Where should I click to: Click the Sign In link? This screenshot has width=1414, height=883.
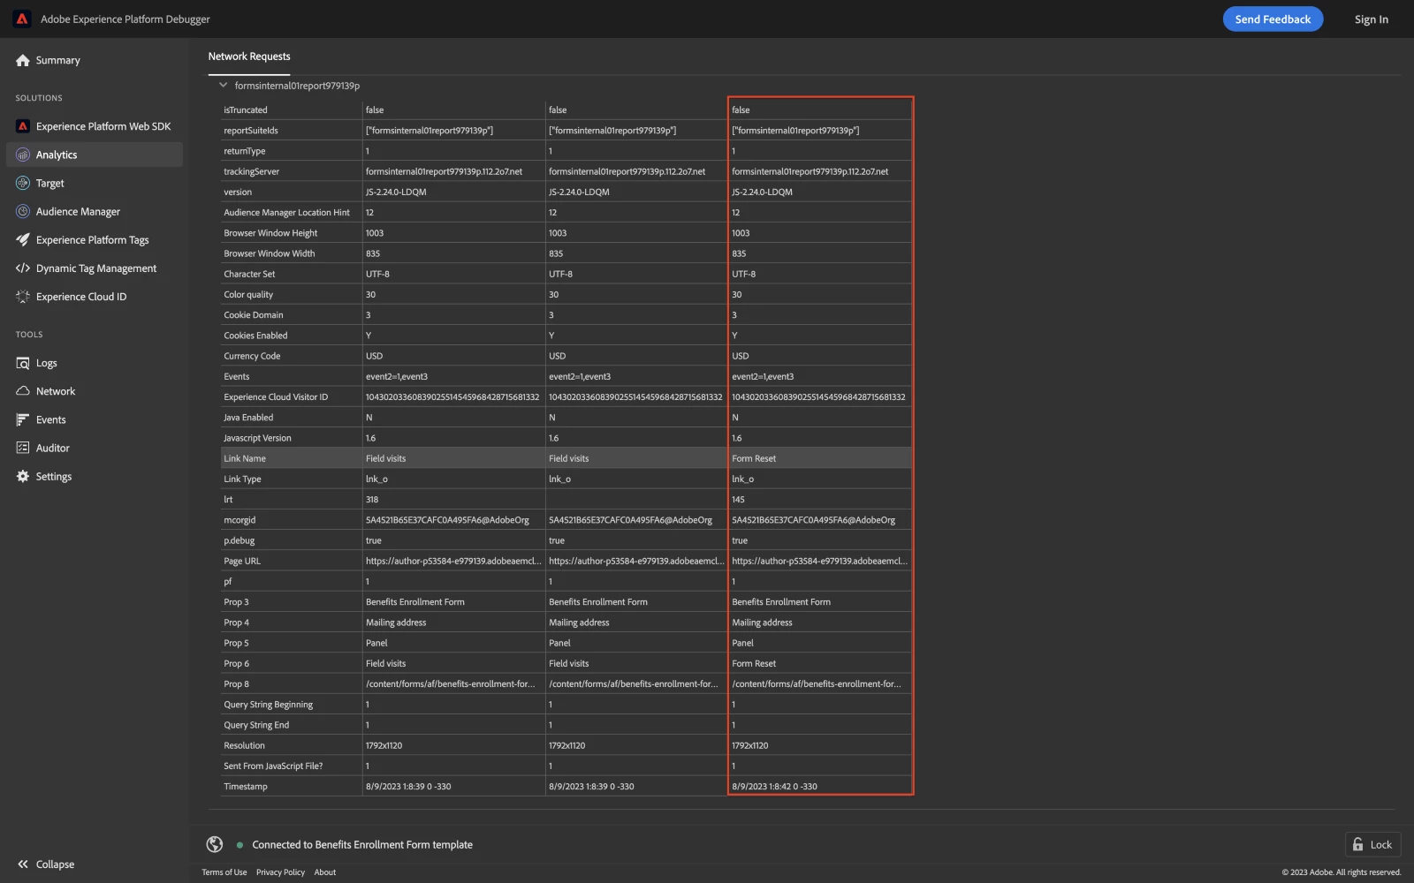coord(1371,19)
